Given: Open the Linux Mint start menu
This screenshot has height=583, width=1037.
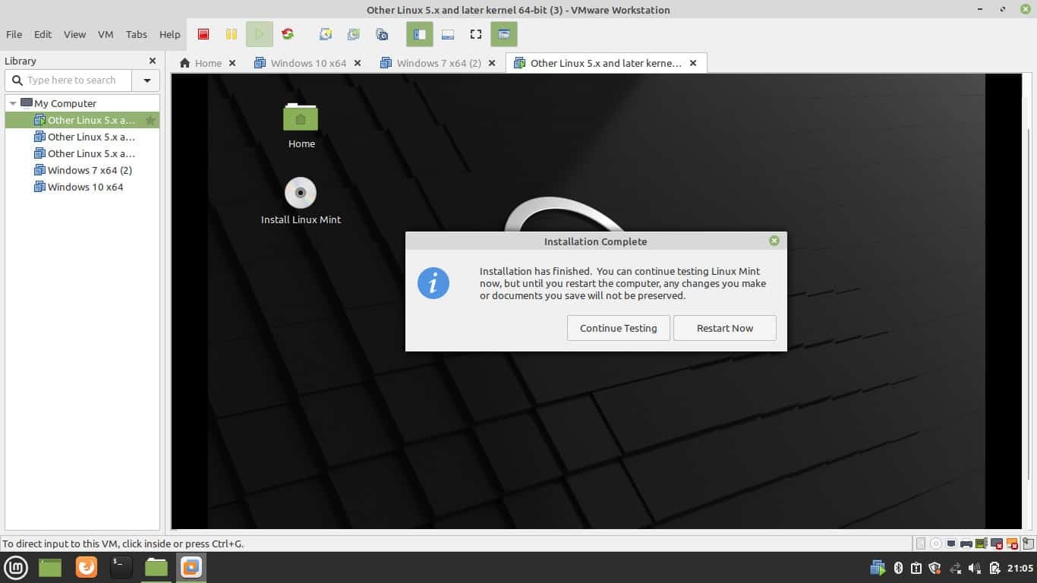Looking at the screenshot, I should pos(16,567).
